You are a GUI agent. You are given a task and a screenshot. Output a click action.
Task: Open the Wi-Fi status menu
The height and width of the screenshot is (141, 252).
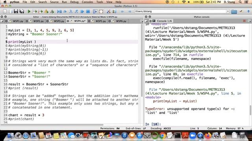[184, 2]
